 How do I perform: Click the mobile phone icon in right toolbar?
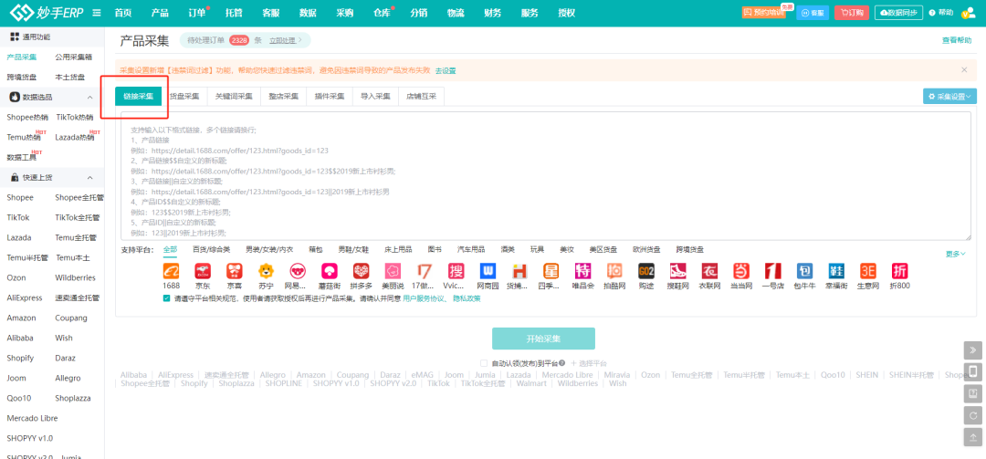(973, 371)
